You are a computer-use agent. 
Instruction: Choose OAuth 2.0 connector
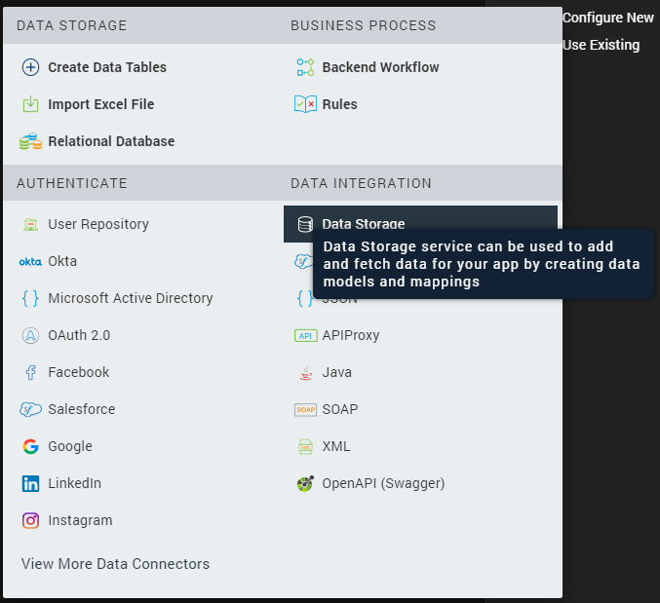coord(79,335)
